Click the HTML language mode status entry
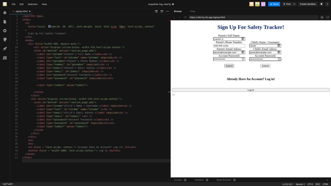Screen dimensions: 331x186 [325, 184]
